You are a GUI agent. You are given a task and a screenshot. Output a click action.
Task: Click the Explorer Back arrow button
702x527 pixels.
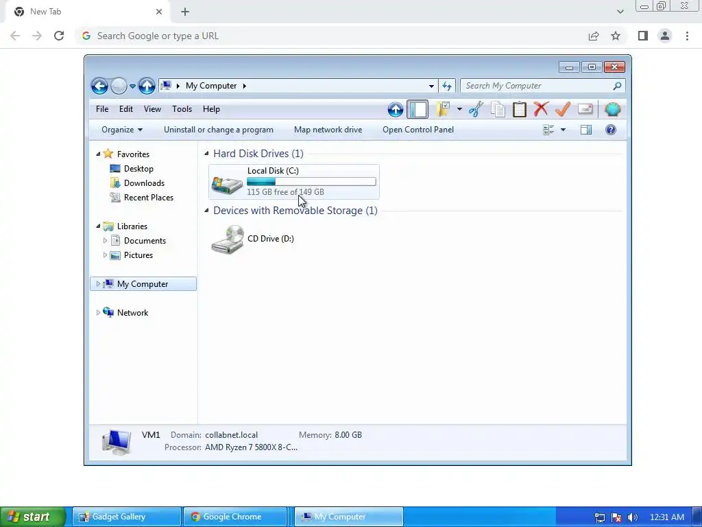[x=99, y=86]
